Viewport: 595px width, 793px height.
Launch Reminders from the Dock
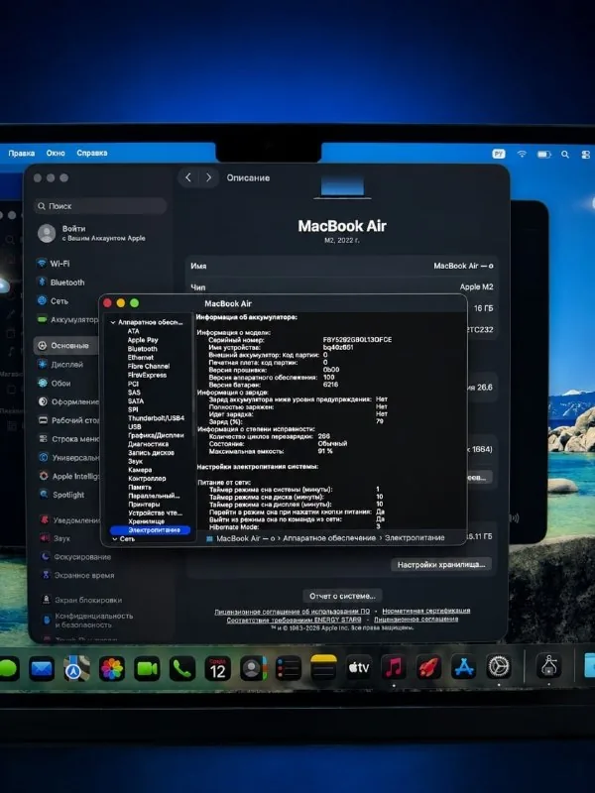tap(289, 668)
